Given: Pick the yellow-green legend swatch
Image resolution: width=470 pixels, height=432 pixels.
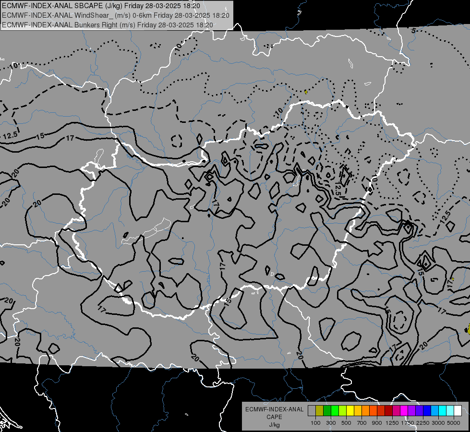Looking at the screenshot, I should point(343,411).
